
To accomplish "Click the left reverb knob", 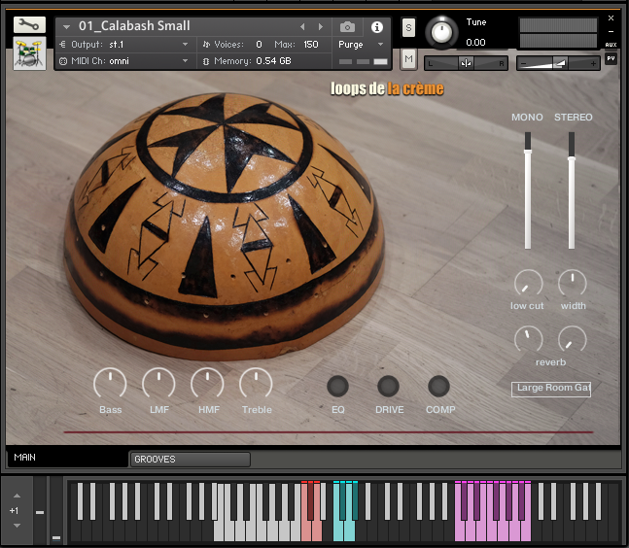I will click(x=528, y=340).
